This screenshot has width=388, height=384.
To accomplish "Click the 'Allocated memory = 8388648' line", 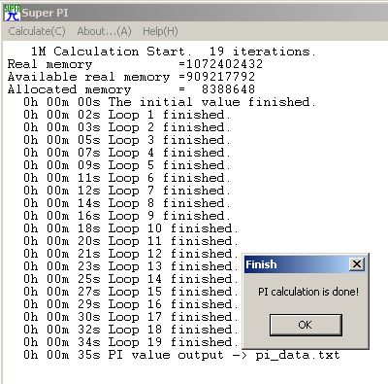I will pos(131,89).
